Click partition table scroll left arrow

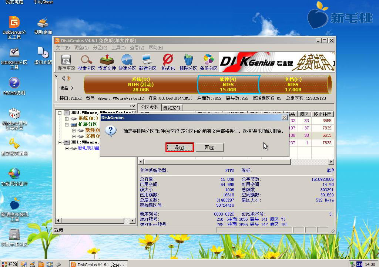point(141,162)
